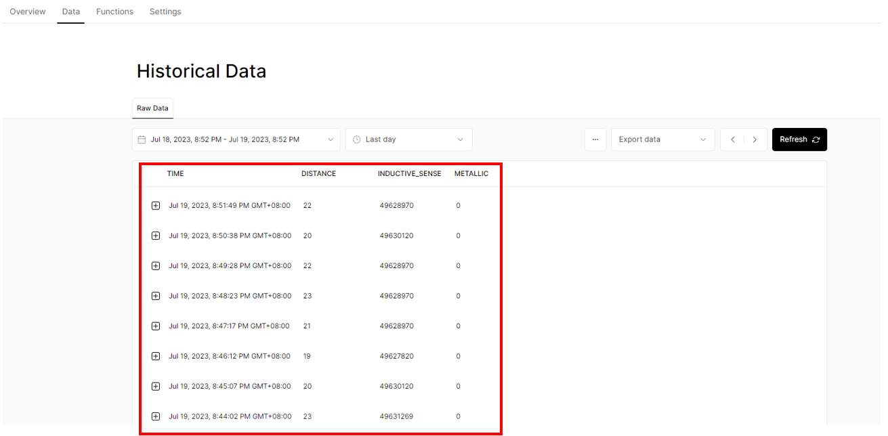The width and height of the screenshot is (888, 436).
Task: Click the three-dots more options button
Action: coord(595,139)
